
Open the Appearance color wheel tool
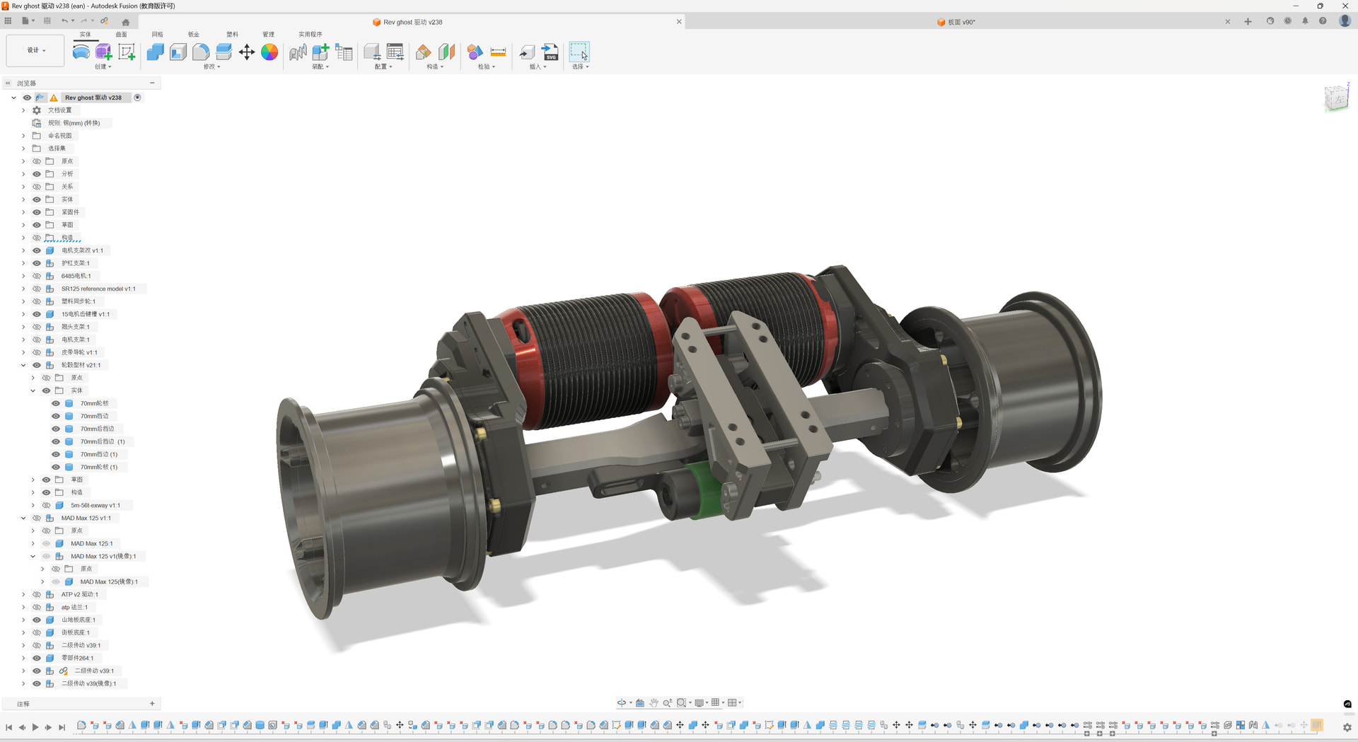[269, 52]
